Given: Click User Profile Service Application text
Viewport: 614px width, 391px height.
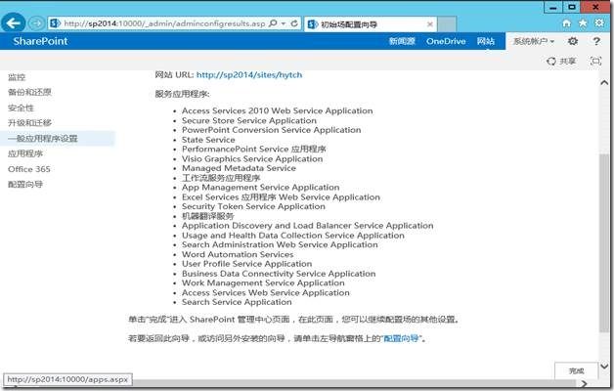Looking at the screenshot, I should (246, 264).
